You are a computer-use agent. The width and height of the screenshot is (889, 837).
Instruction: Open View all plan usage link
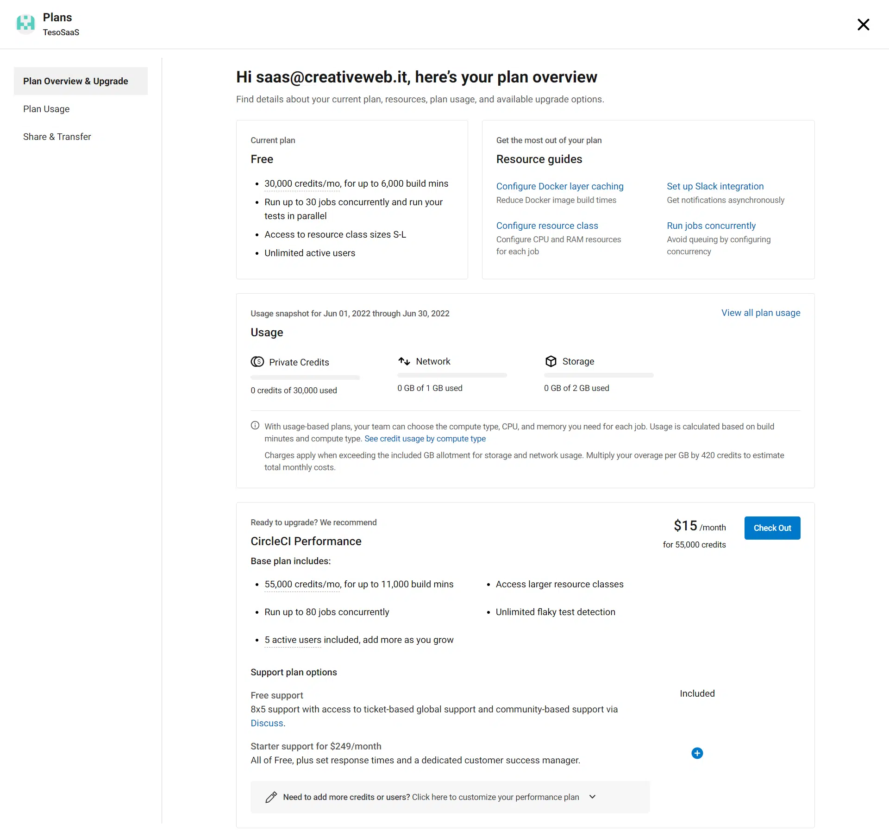pyautogui.click(x=761, y=313)
